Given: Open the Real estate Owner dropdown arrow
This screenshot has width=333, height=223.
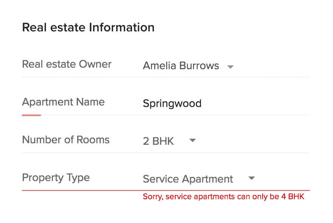Looking at the screenshot, I should (x=230, y=67).
